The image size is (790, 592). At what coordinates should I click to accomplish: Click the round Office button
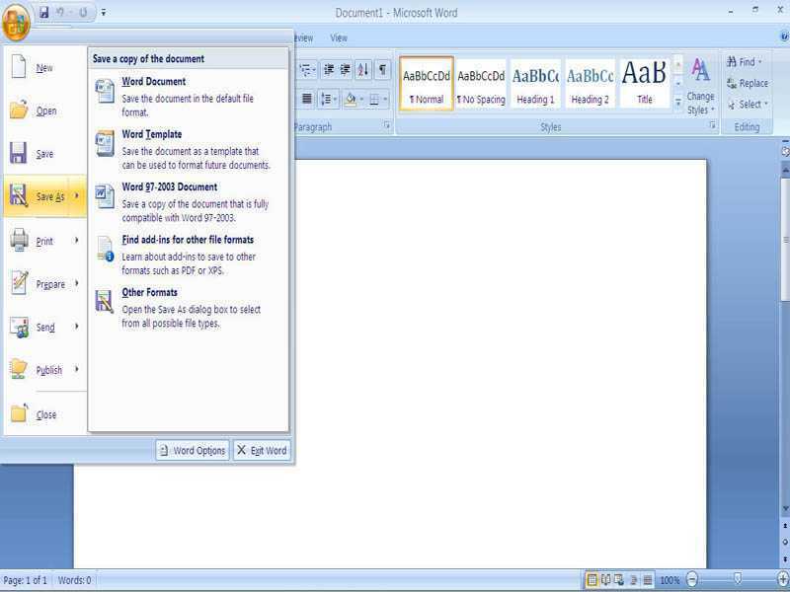[17, 22]
